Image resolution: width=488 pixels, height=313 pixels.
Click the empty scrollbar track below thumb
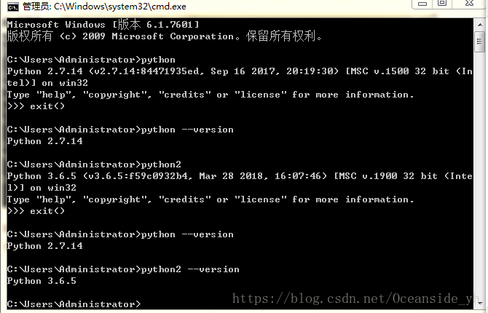coord(480,174)
